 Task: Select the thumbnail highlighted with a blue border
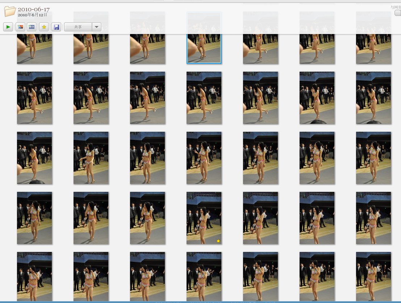pyautogui.click(x=204, y=38)
